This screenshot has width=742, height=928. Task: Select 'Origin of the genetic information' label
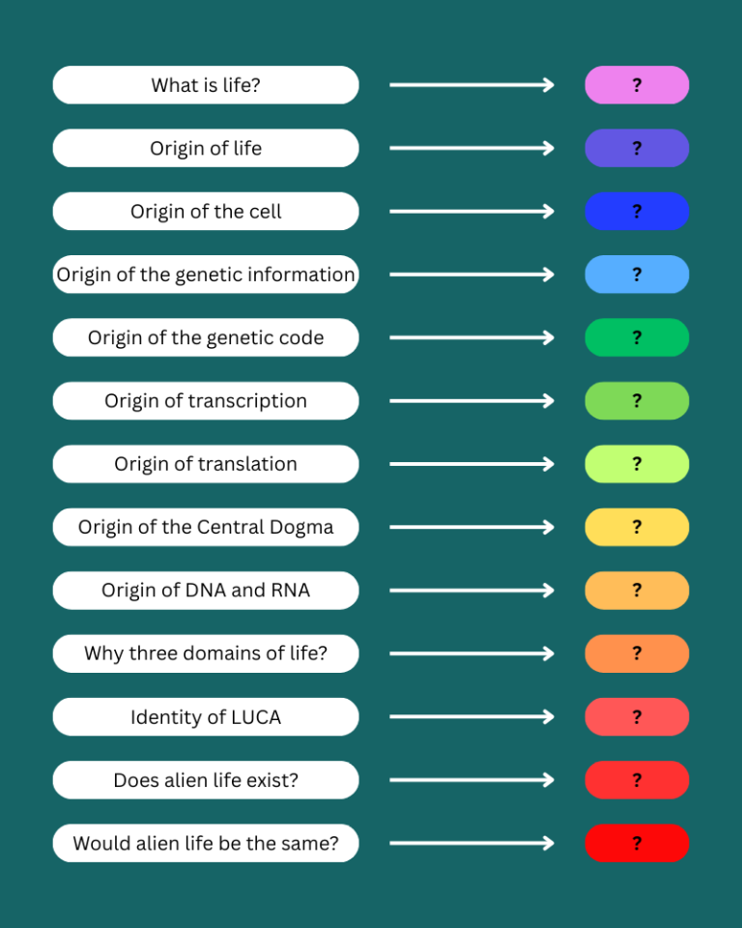click(206, 275)
